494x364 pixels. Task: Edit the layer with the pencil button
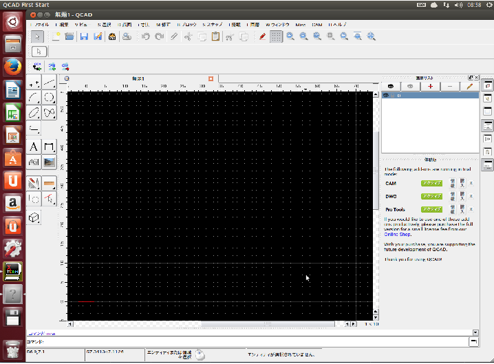[469, 86]
